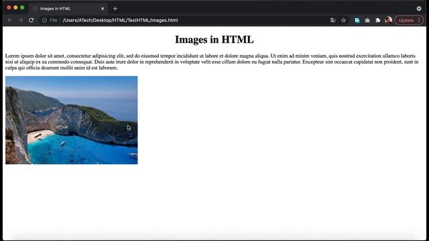429x241 pixels.
Task: Select the Images in HTML tab
Action: click(x=68, y=9)
